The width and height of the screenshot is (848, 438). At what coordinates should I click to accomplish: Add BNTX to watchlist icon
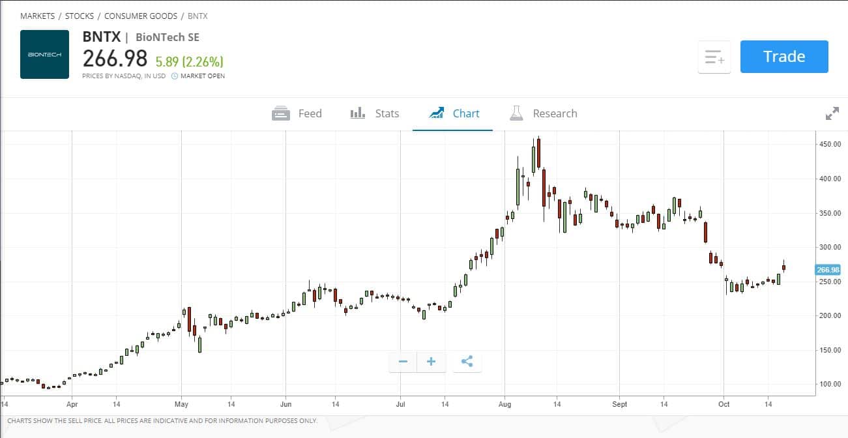click(x=714, y=57)
